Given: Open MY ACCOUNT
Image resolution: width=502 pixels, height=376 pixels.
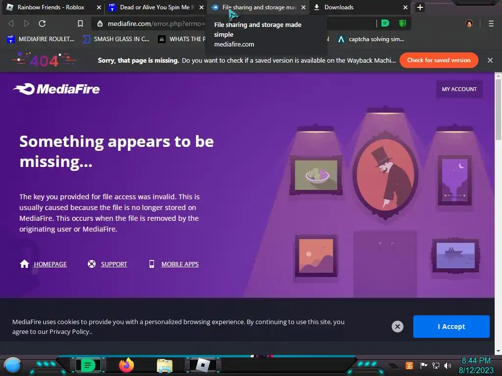Looking at the screenshot, I should (459, 89).
